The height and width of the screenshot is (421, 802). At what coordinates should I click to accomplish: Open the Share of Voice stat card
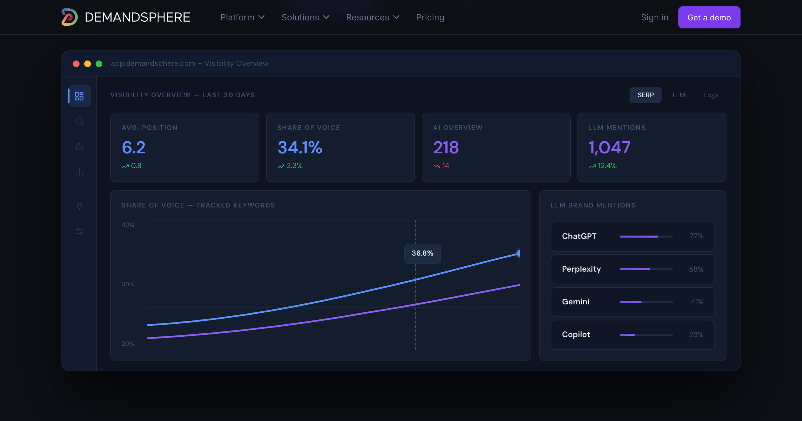pyautogui.click(x=340, y=147)
